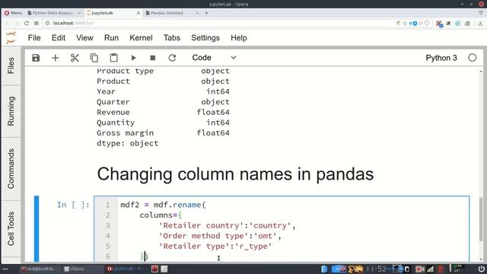
Task: Open the terminal taskbar window ved@bodhi
Action: (x=38, y=269)
